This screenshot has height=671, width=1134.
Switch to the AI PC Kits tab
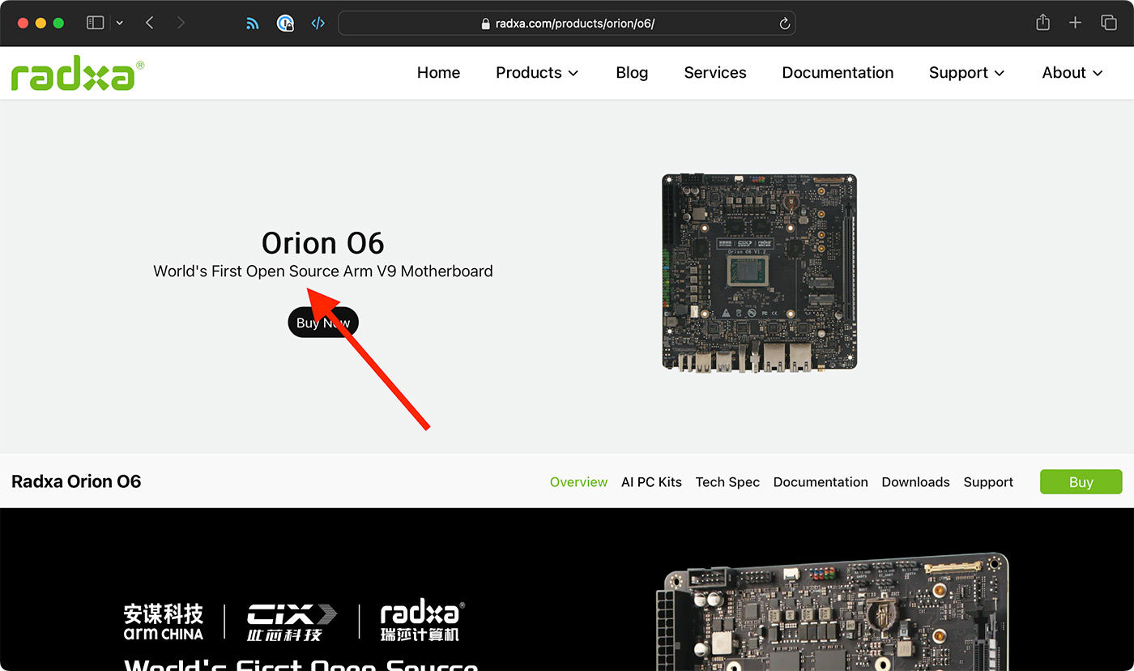pos(651,482)
